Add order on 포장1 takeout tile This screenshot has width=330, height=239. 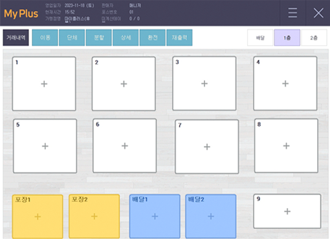pos(38,216)
